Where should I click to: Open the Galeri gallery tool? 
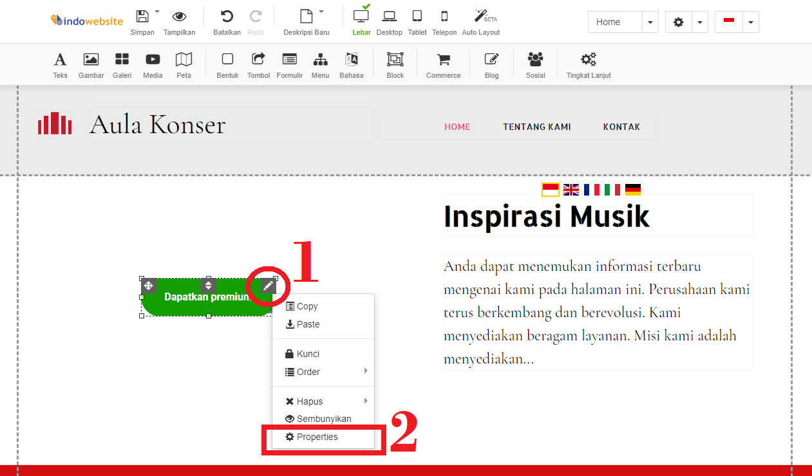point(122,66)
